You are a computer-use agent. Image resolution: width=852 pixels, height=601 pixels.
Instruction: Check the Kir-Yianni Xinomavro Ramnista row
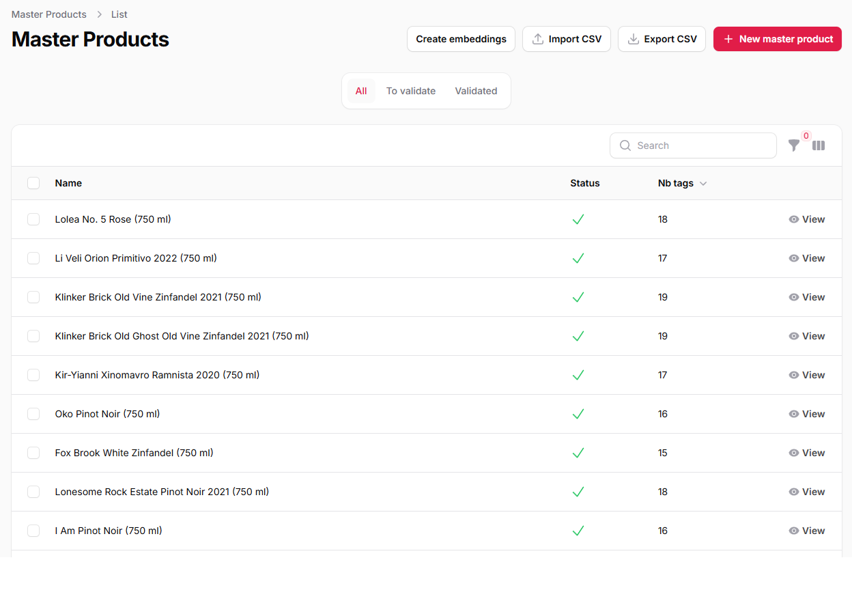(33, 375)
